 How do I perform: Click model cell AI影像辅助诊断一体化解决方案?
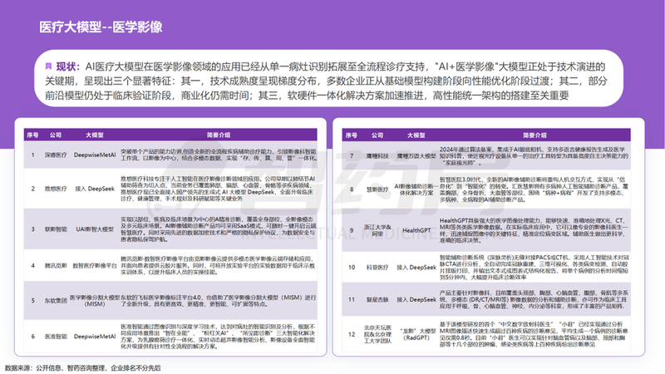pos(416,189)
